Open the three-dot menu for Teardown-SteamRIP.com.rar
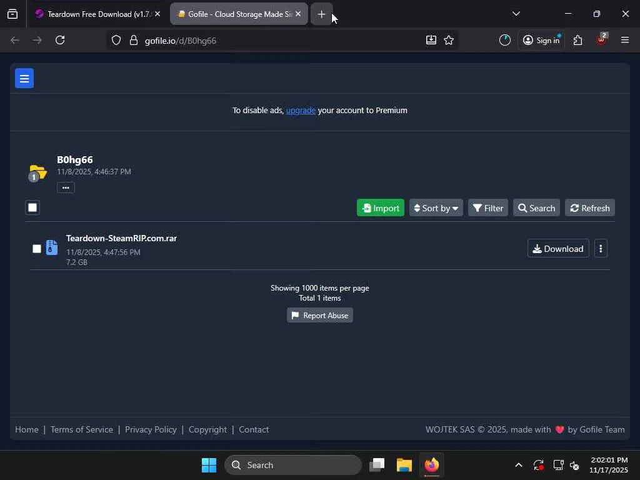Image resolution: width=640 pixels, height=480 pixels. coord(601,249)
